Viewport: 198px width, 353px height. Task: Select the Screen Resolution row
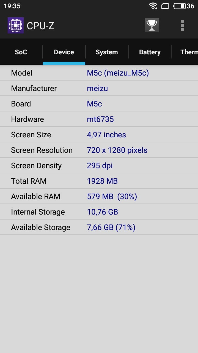point(99,150)
